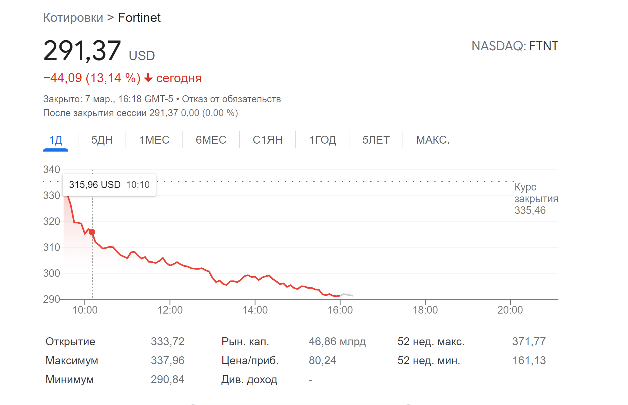Viewport: 628px width, 405px height.
Task: Click the Отказ от обязательств disclaimer link
Action: coord(231,99)
